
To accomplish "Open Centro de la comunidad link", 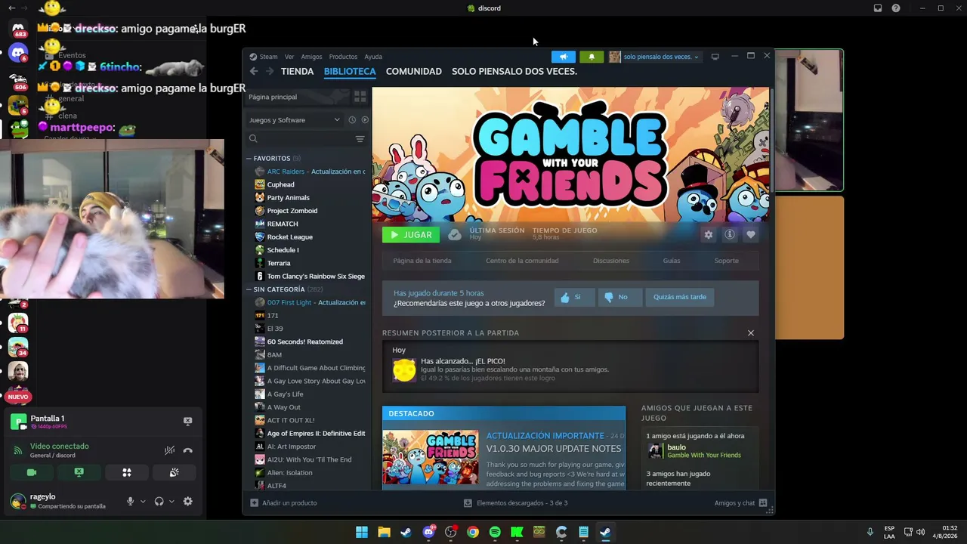I will [x=522, y=261].
